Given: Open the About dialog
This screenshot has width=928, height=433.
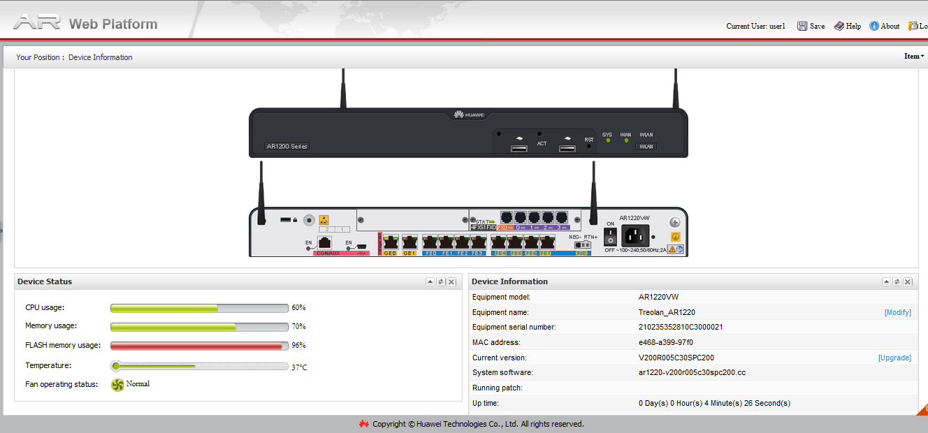Looking at the screenshot, I should [x=884, y=26].
